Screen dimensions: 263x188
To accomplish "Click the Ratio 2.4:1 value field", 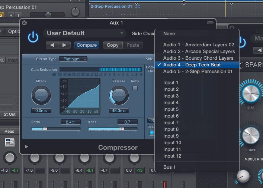I will pyautogui.click(x=70, y=122).
